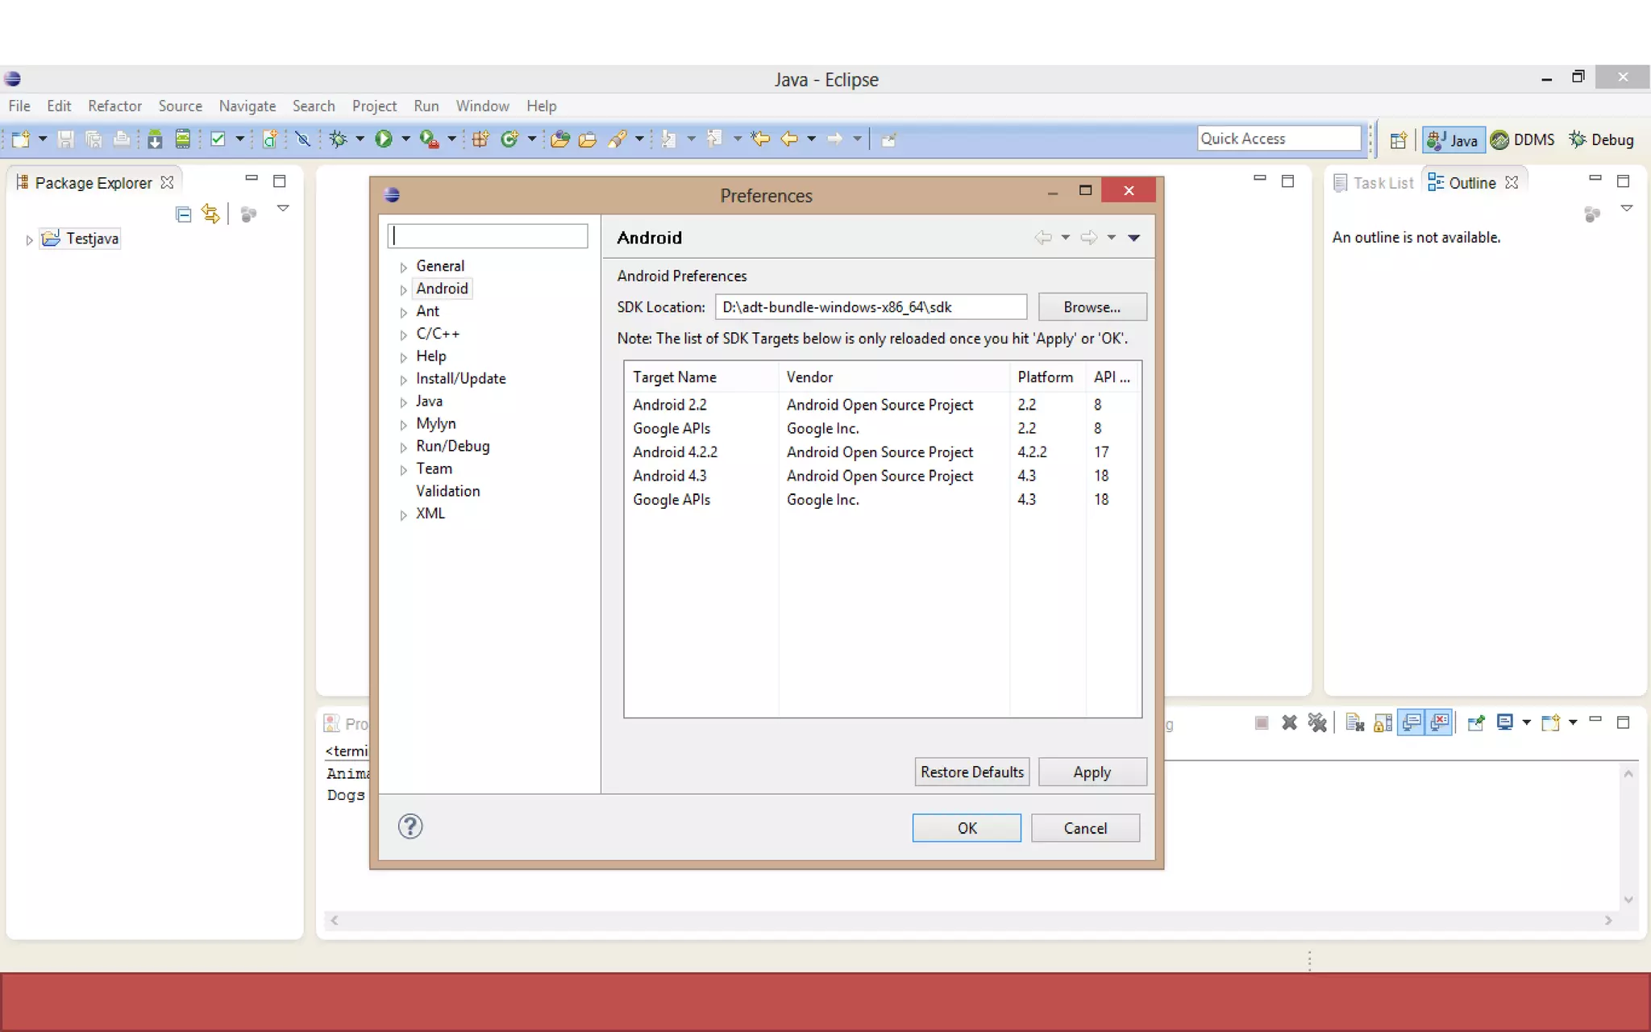This screenshot has height=1032, width=1651.
Task: Open the Open Console dropdown arrow
Action: coord(1573,723)
